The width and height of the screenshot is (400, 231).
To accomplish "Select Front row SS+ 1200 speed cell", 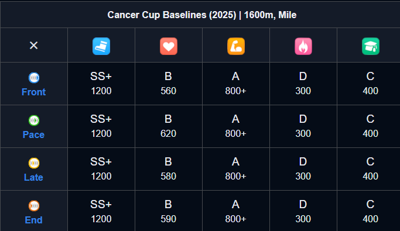I will [101, 84].
